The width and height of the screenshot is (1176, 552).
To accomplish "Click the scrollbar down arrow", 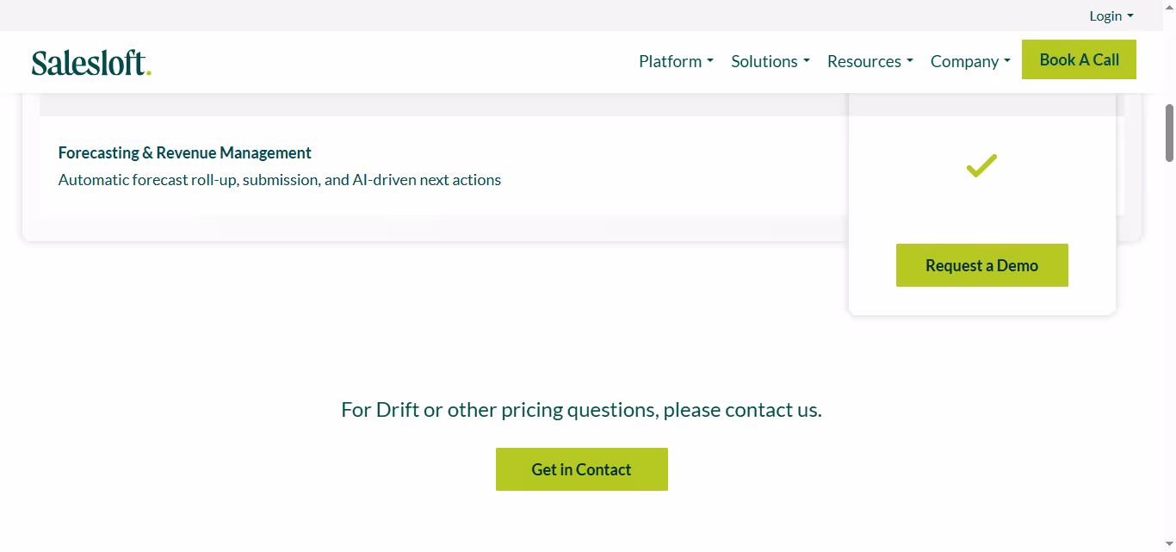I will [x=1168, y=544].
